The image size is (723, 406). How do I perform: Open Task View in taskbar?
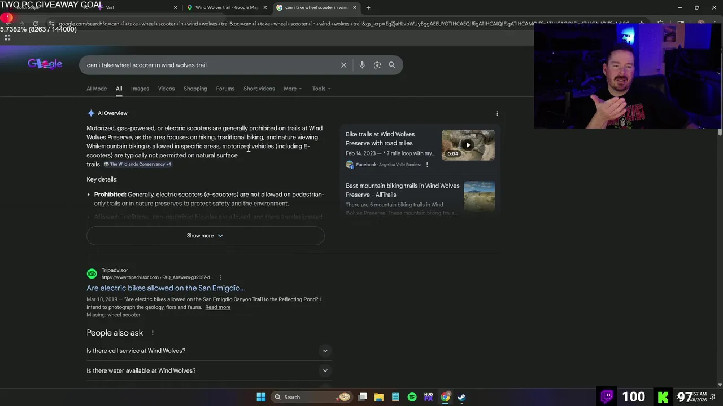(363, 397)
